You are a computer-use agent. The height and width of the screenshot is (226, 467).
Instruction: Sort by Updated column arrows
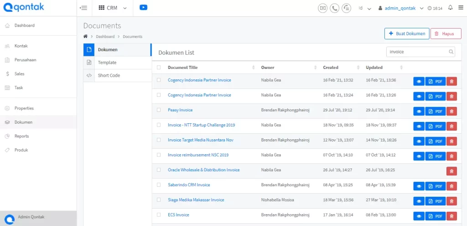(401, 68)
